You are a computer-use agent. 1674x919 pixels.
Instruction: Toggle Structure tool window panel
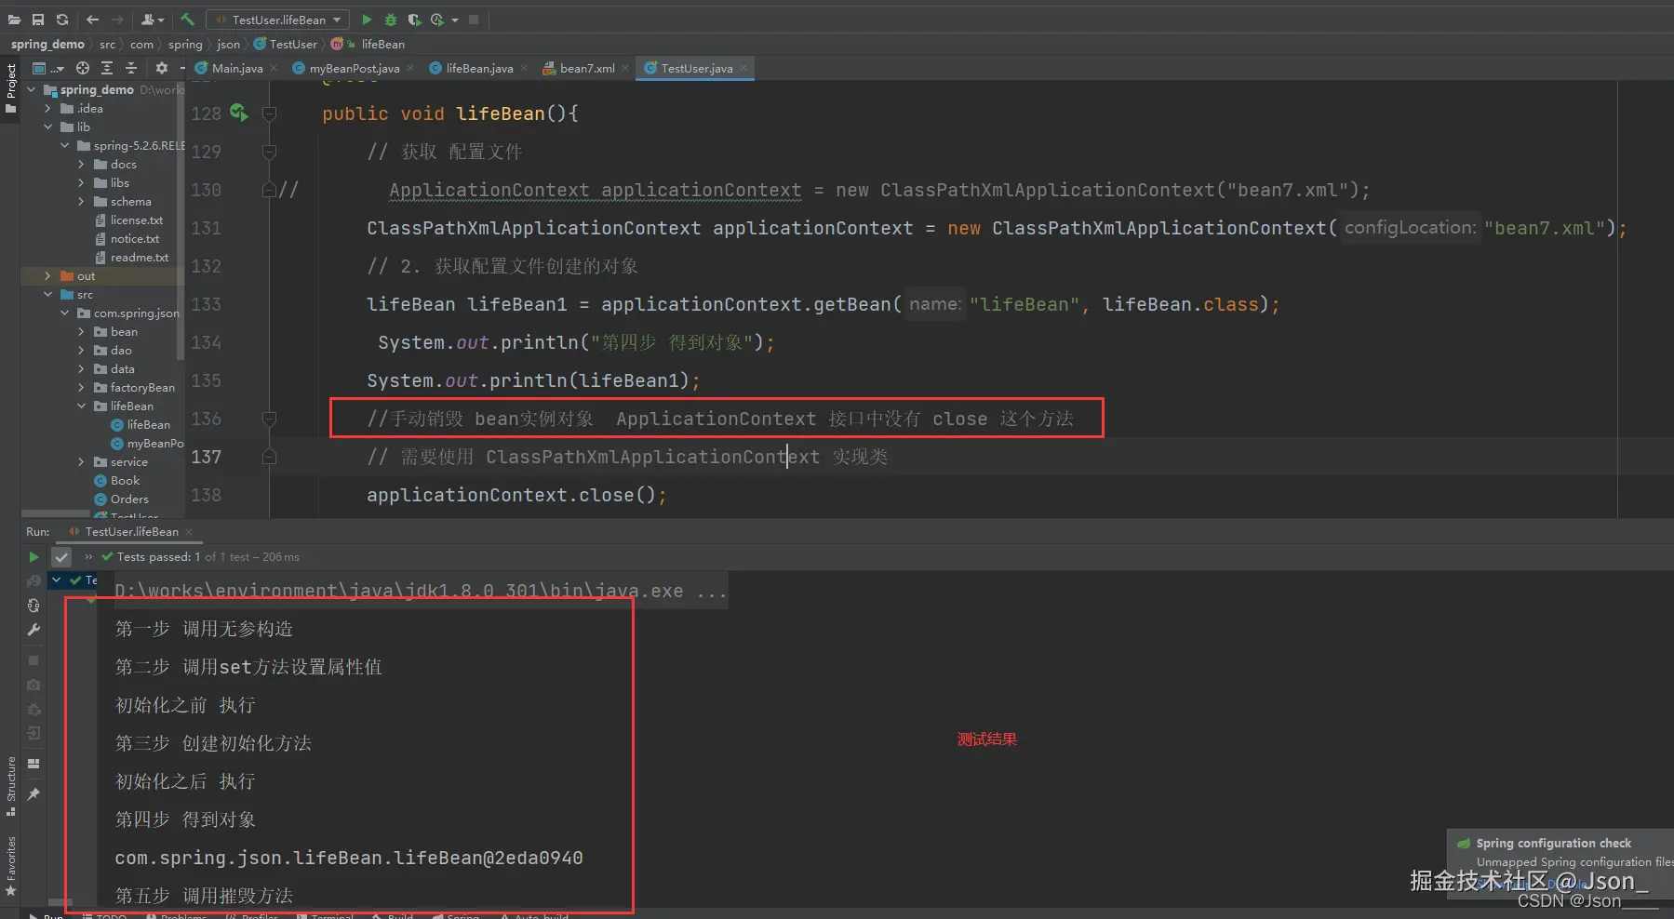[x=11, y=786]
